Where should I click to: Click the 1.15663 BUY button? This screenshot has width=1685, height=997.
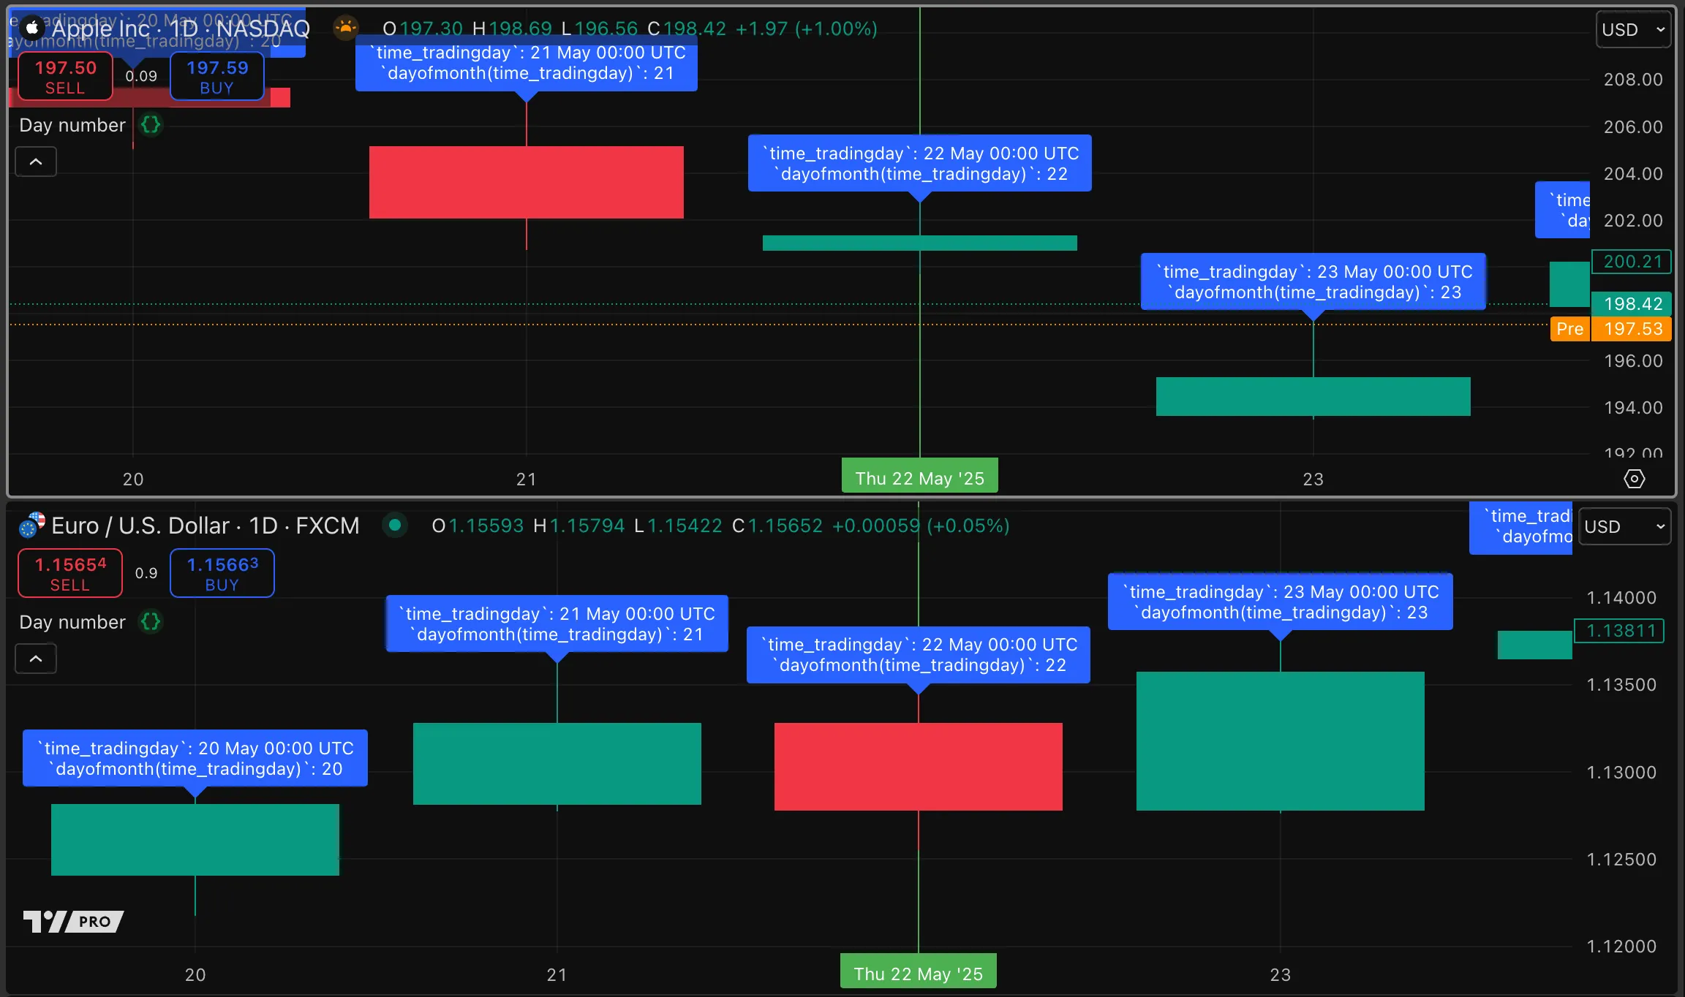pos(222,574)
